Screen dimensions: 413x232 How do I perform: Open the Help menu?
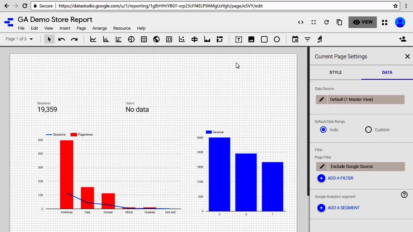pyautogui.click(x=141, y=28)
